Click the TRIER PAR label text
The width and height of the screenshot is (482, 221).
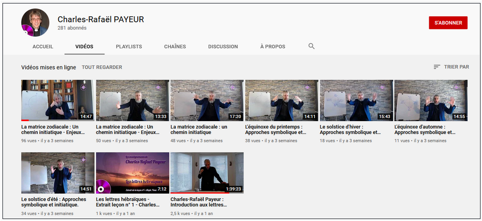tap(457, 67)
